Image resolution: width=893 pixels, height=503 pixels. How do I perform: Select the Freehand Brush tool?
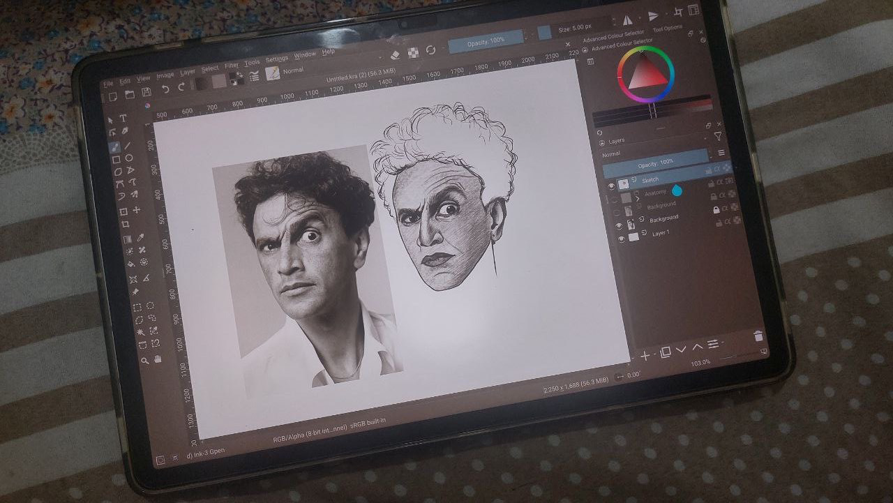click(x=114, y=147)
